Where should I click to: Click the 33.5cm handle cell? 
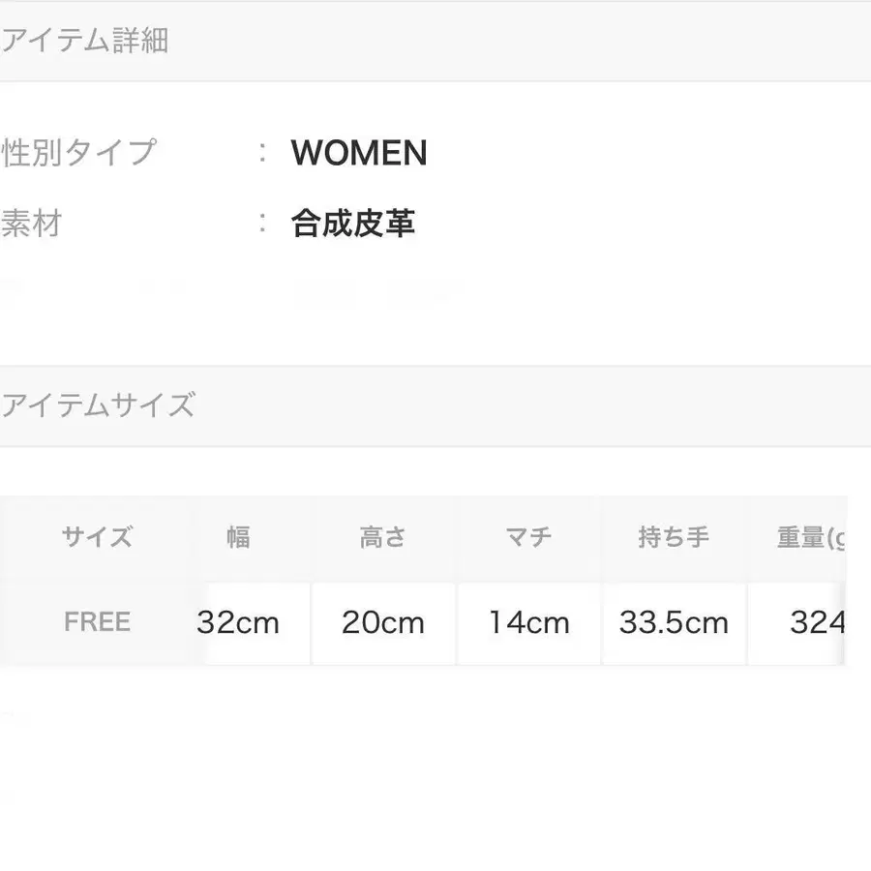(x=674, y=622)
